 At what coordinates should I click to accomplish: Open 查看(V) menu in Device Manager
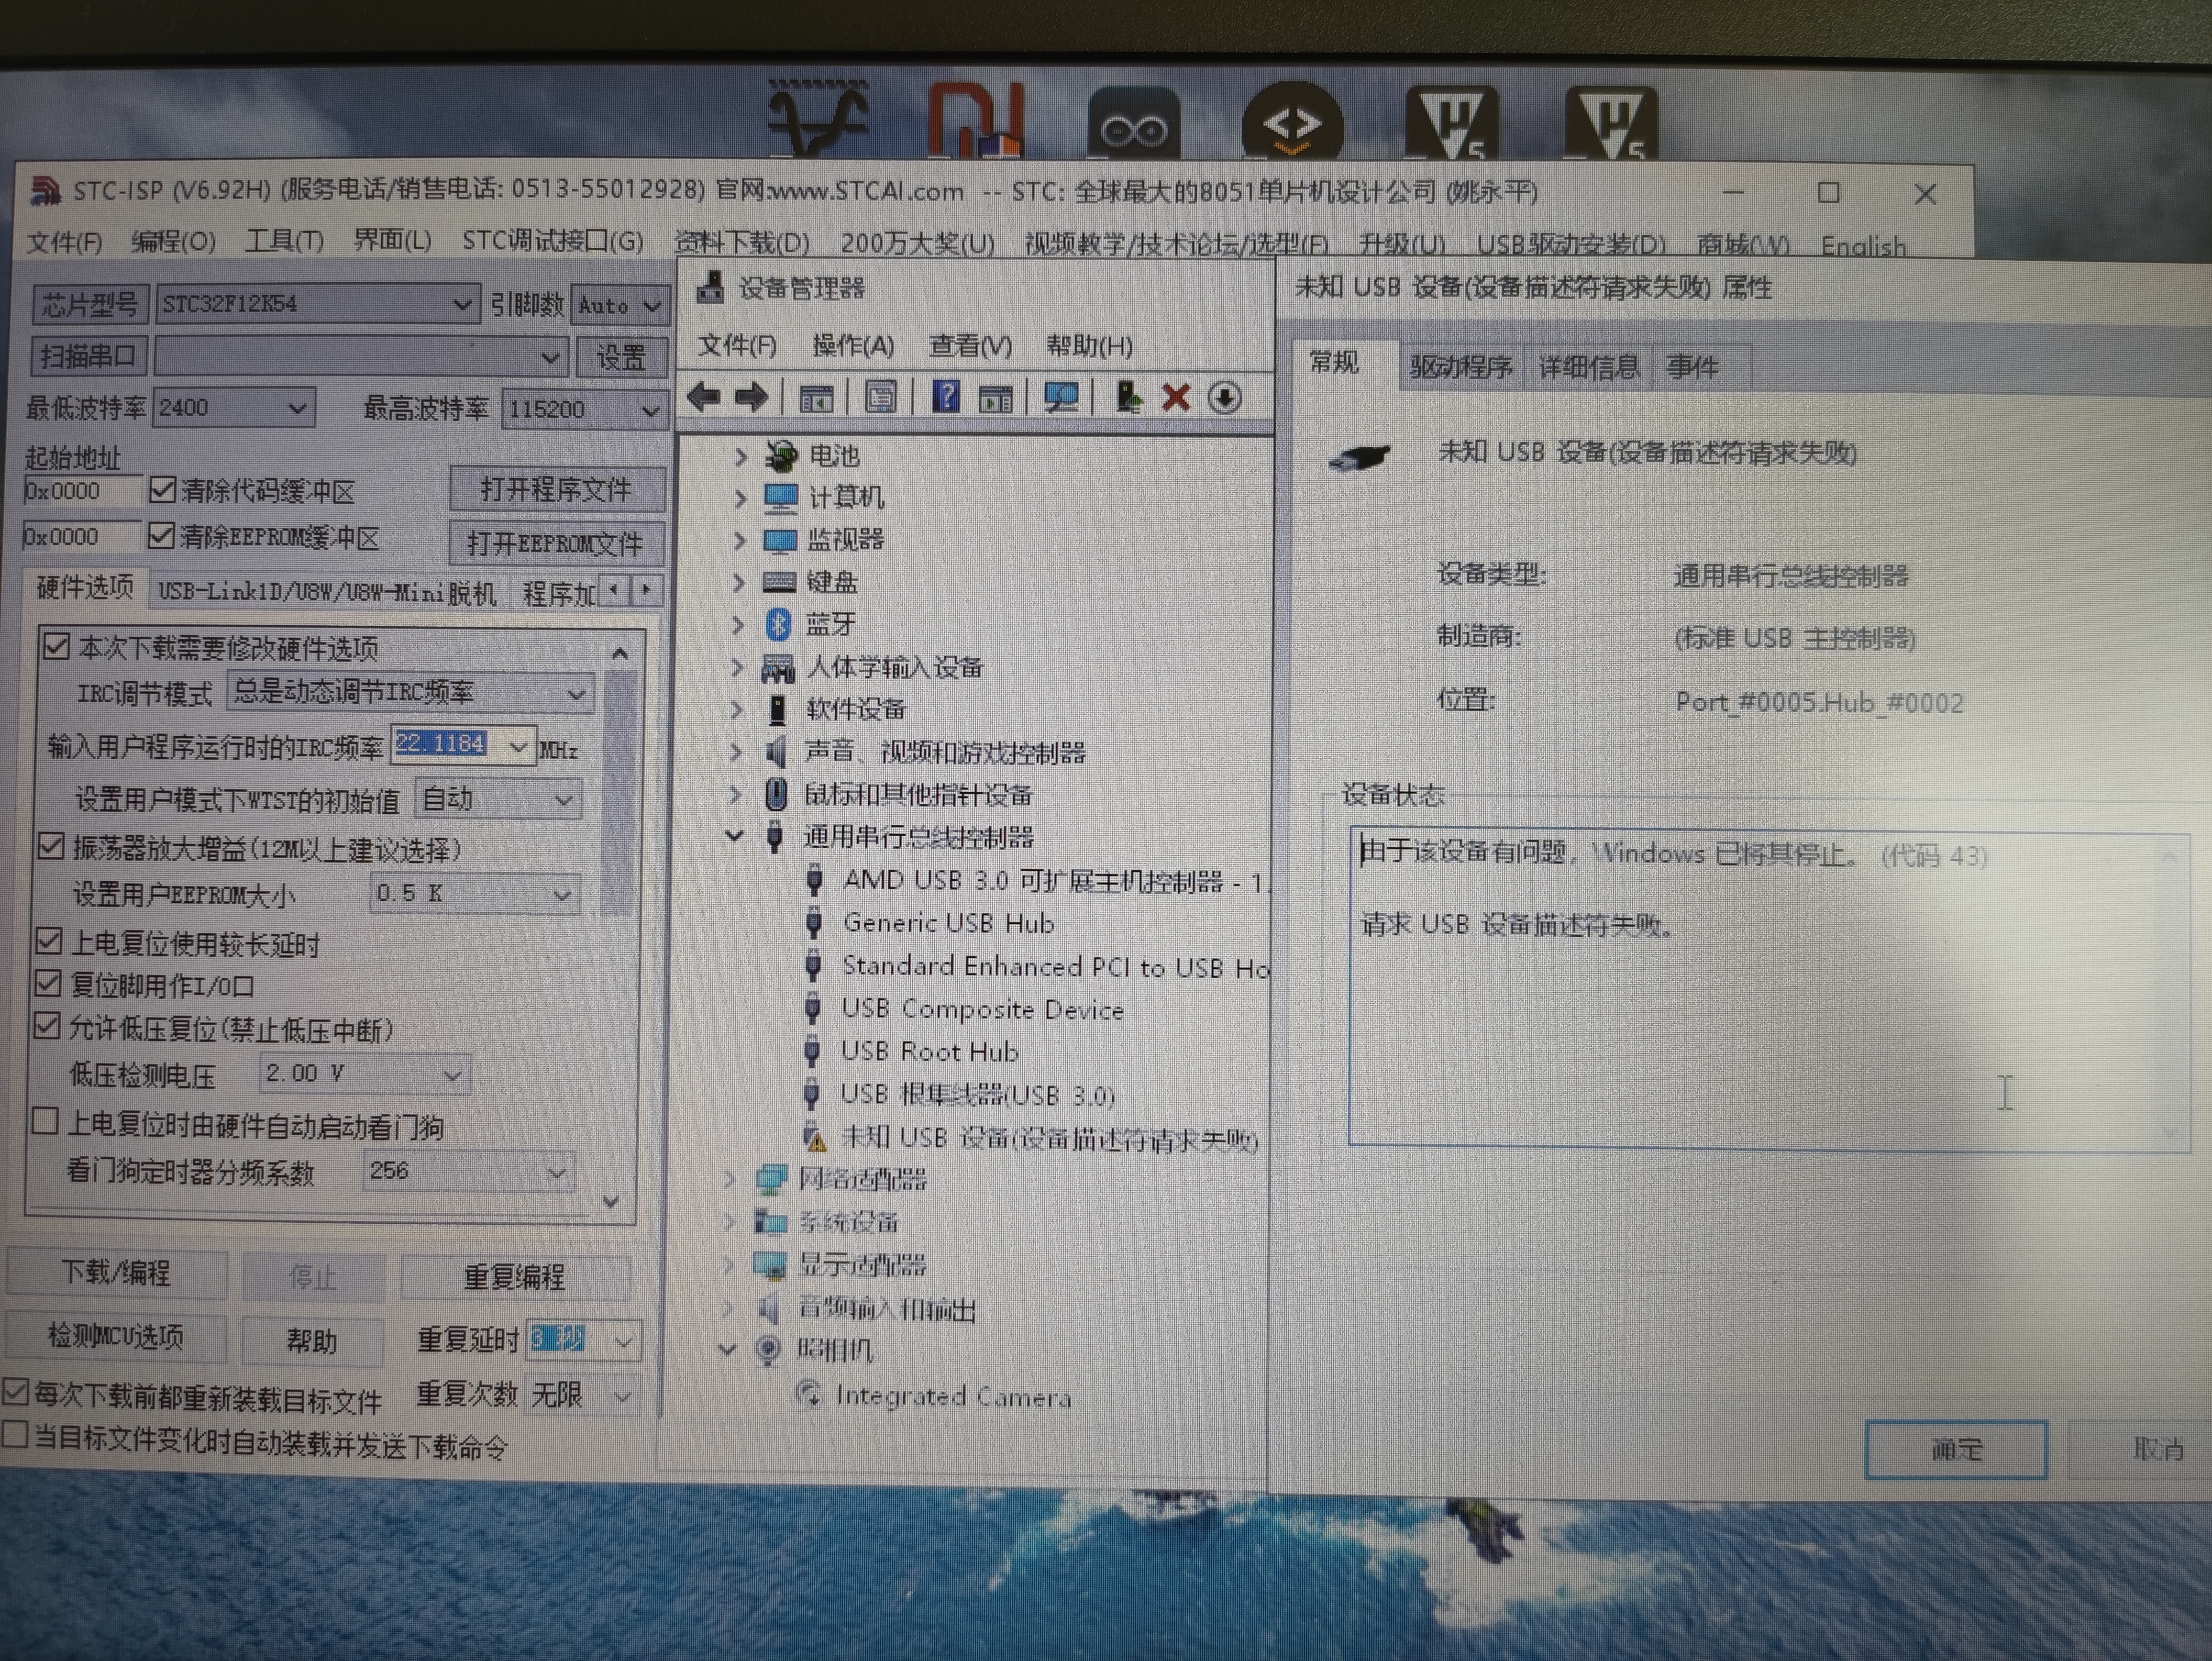tap(970, 346)
